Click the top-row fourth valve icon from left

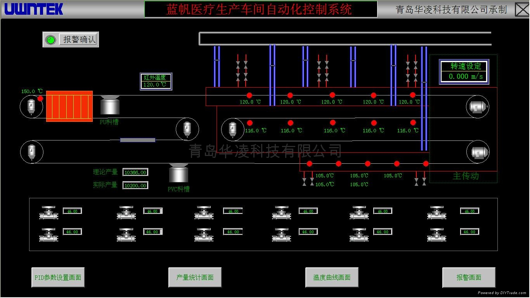[281, 213]
